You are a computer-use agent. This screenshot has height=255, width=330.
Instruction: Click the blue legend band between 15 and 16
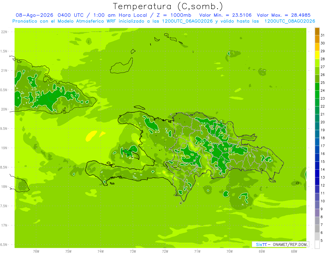click(317, 158)
